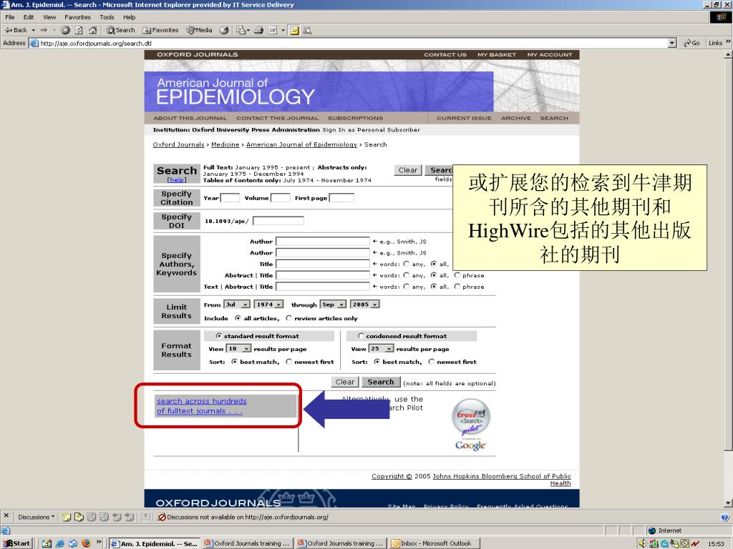
Task: Open the Favorites toolbar button
Action: tap(160, 30)
